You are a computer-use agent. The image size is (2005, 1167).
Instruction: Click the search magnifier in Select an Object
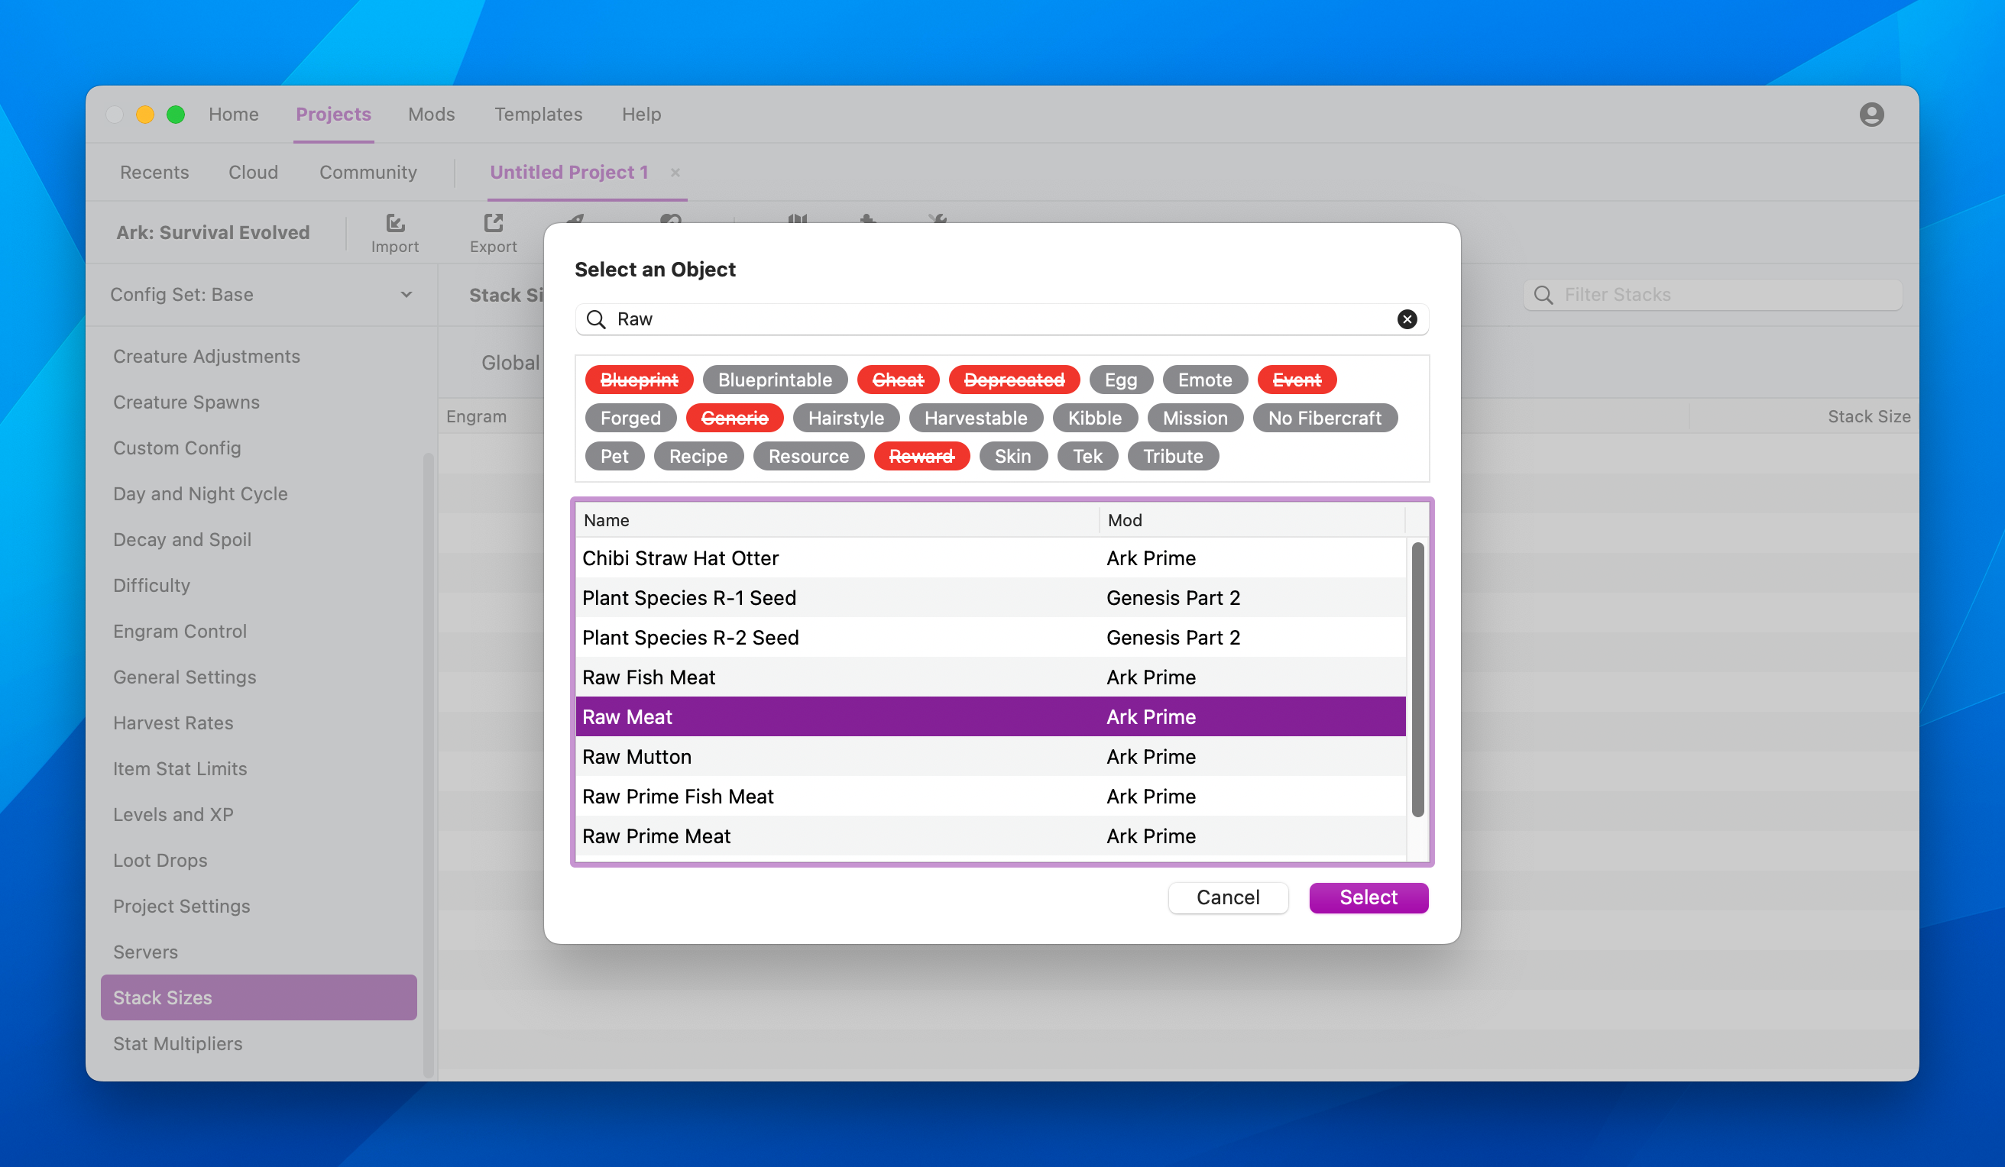(596, 319)
